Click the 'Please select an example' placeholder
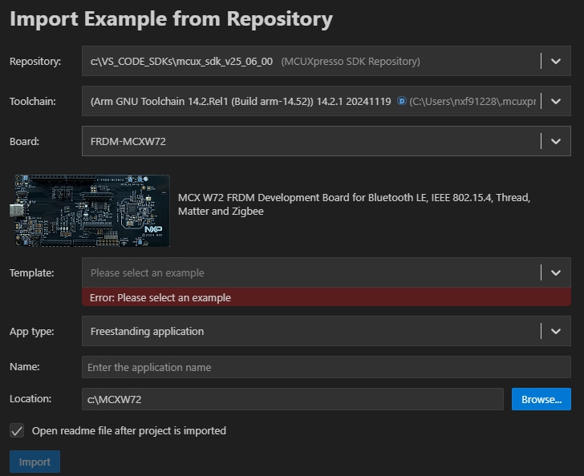Viewport: 584px width, 476px height. point(147,272)
